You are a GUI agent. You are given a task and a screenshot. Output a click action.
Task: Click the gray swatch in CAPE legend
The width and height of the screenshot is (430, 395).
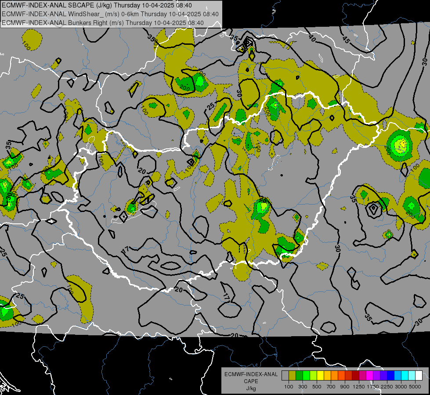[x=285, y=376]
